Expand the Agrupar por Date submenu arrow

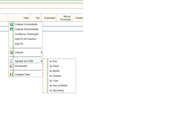(42, 61)
